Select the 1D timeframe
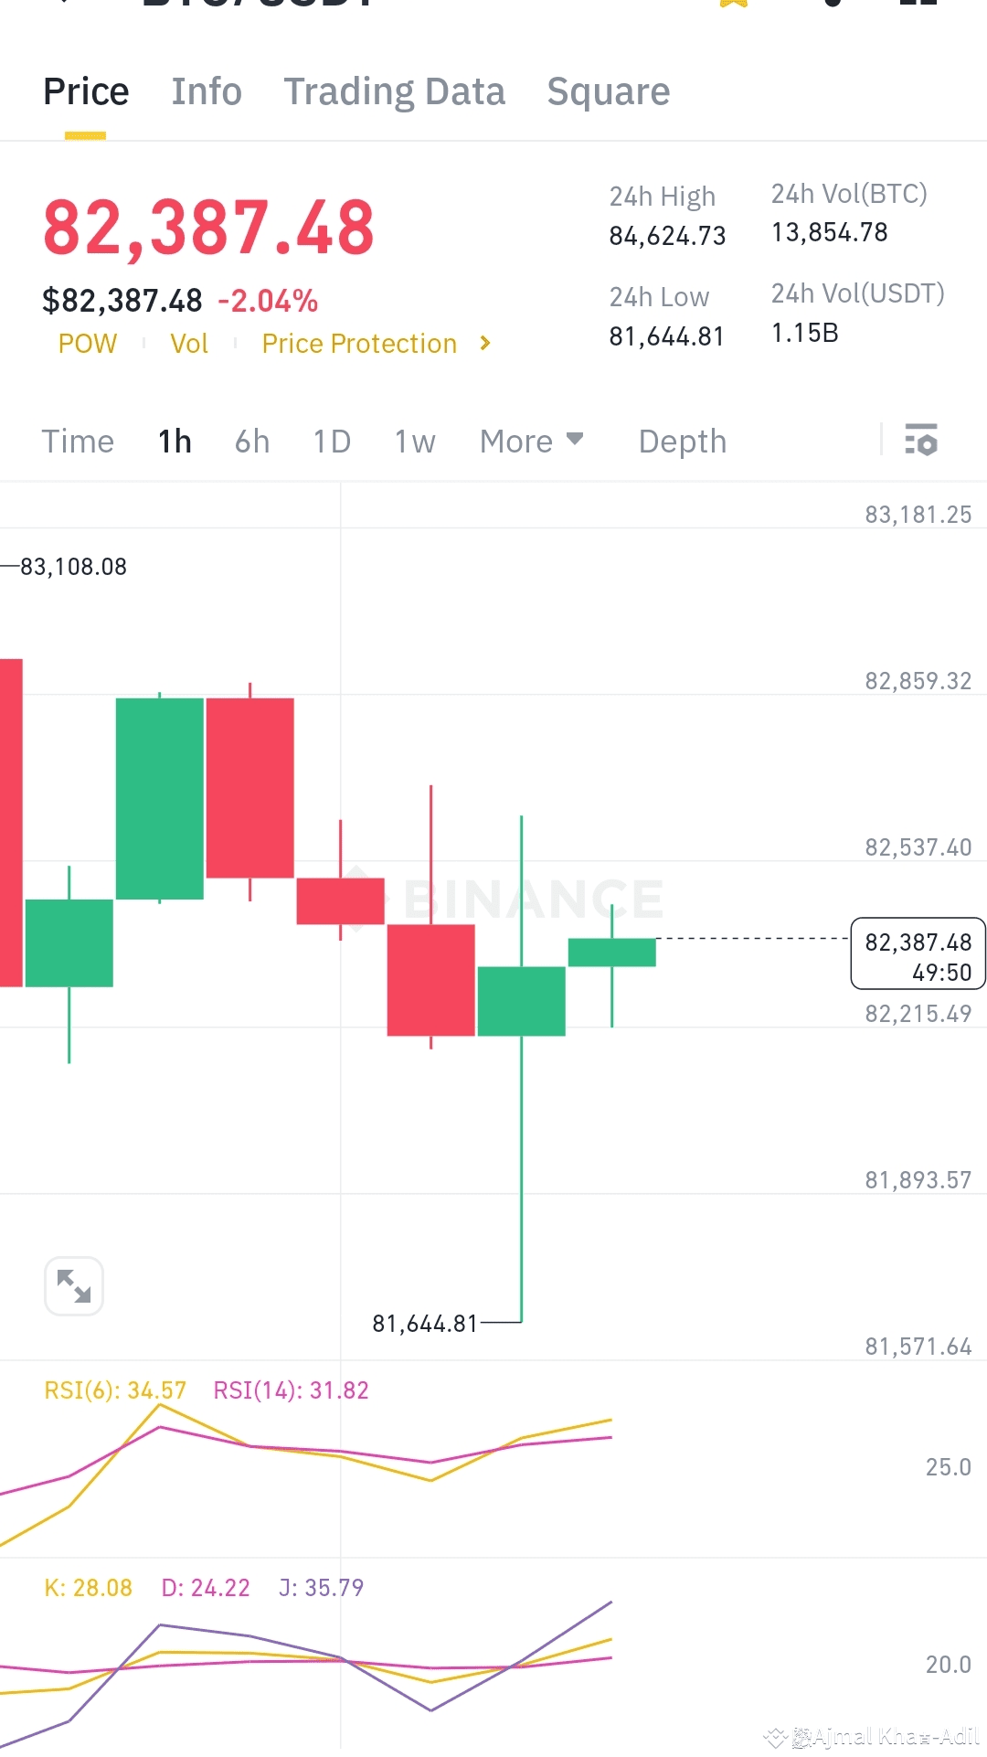The image size is (987, 1757). (x=333, y=442)
